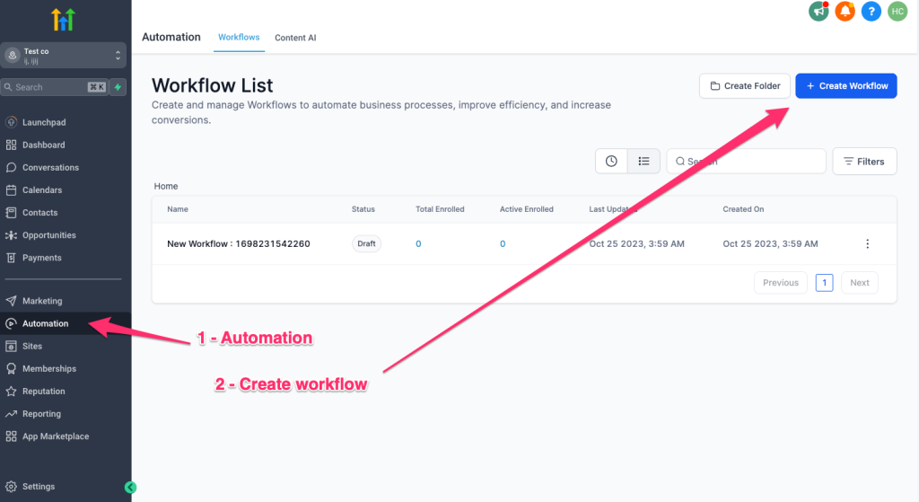Open the help question mark icon
919x502 pixels.
pyautogui.click(x=871, y=11)
